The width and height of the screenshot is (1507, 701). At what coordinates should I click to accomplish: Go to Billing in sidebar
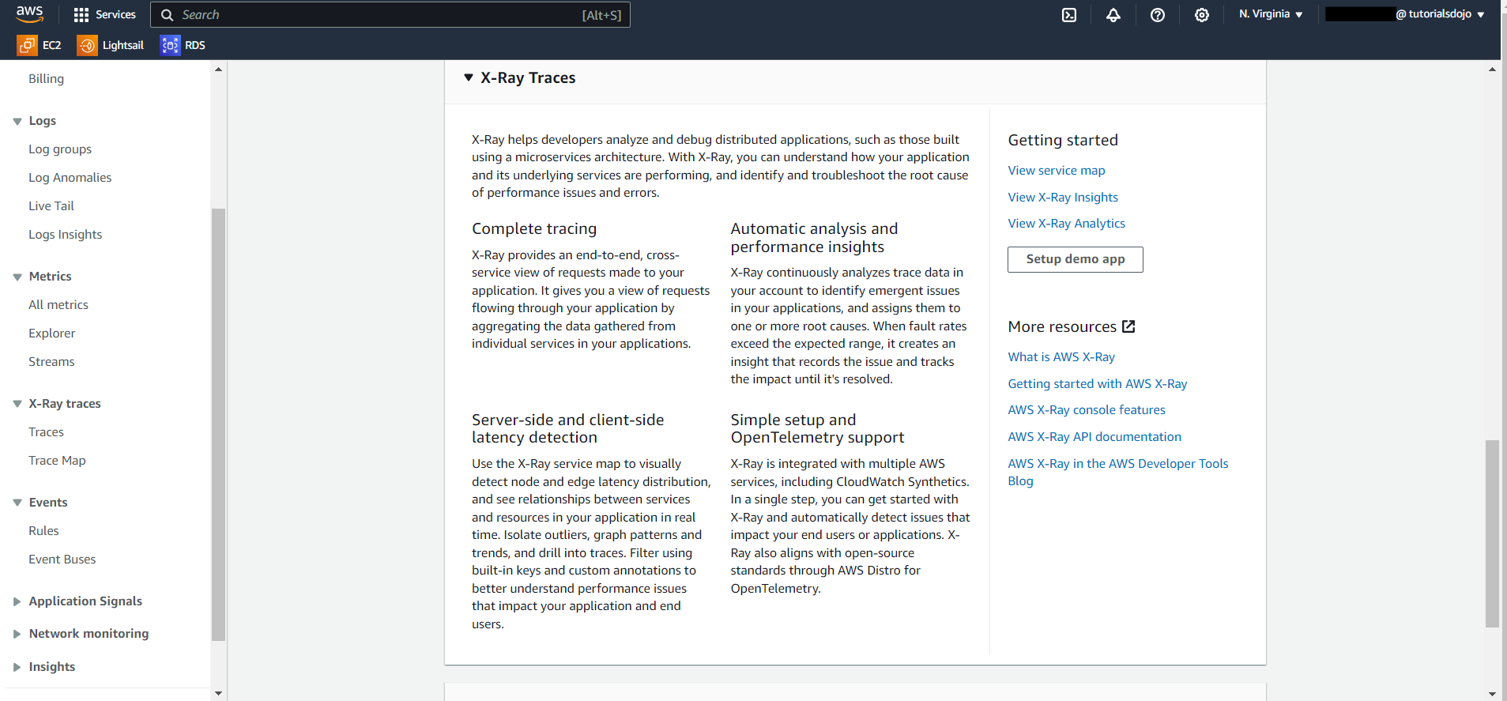(46, 78)
